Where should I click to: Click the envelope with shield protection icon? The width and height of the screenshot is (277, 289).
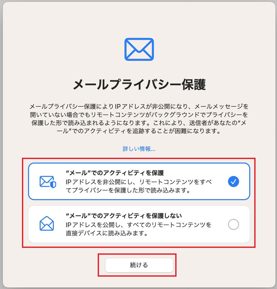coord(48,182)
